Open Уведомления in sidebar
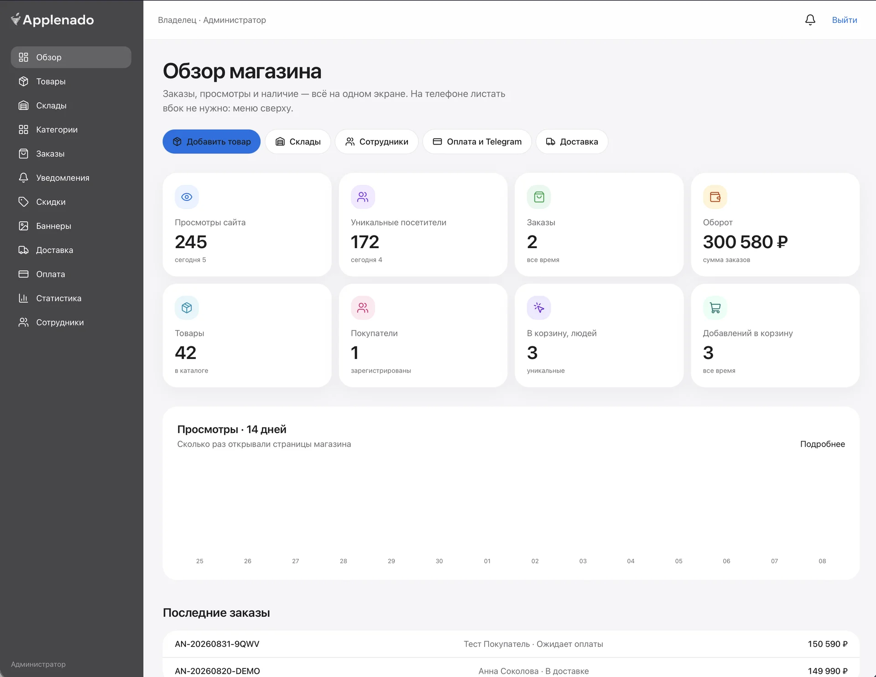This screenshot has height=677, width=876. pos(71,177)
